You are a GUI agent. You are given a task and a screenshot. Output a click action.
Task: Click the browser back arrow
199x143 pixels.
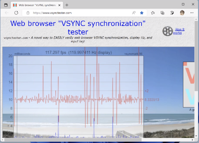point(7,13)
